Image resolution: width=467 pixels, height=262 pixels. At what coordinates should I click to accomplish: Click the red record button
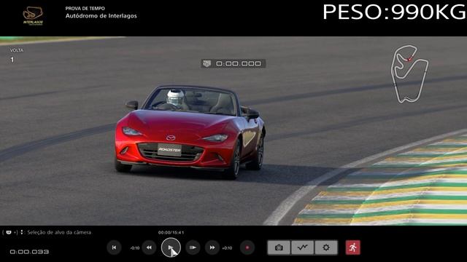[x=247, y=247]
